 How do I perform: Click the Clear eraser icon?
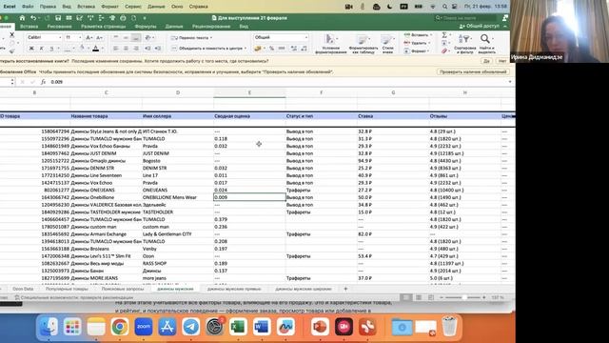[x=444, y=50]
